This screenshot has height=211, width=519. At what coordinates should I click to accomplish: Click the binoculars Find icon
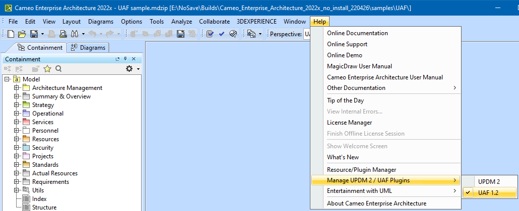pyautogui.click(x=75, y=34)
